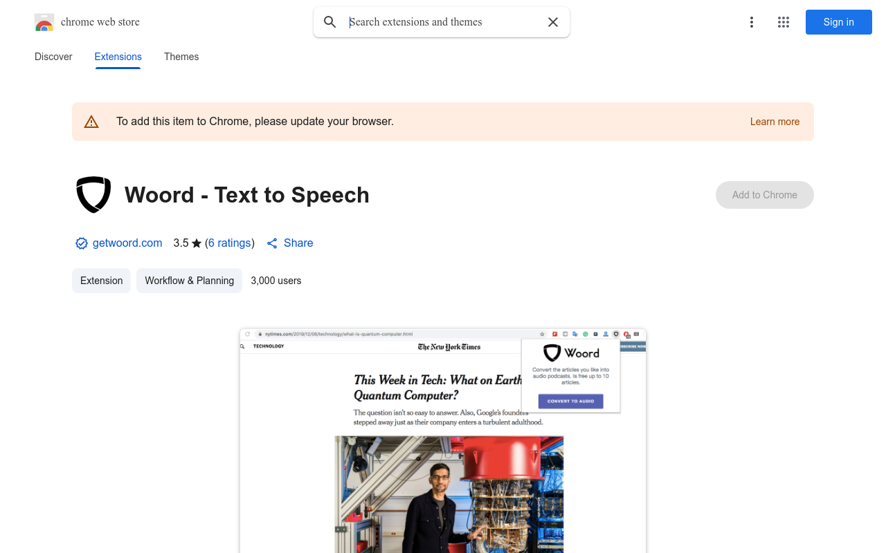This screenshot has width=886, height=553.
Task: Open the extension screenshot preview
Action: click(x=443, y=440)
